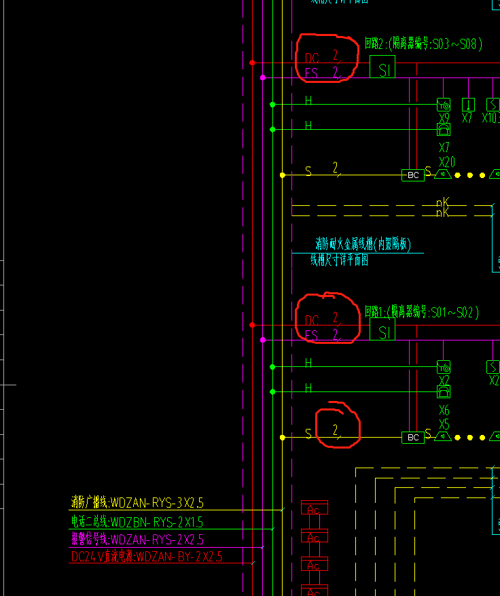Image resolution: width=500 pixels, height=596 pixels.
Task: Select the red DC label on 回路2
Action: (312, 58)
